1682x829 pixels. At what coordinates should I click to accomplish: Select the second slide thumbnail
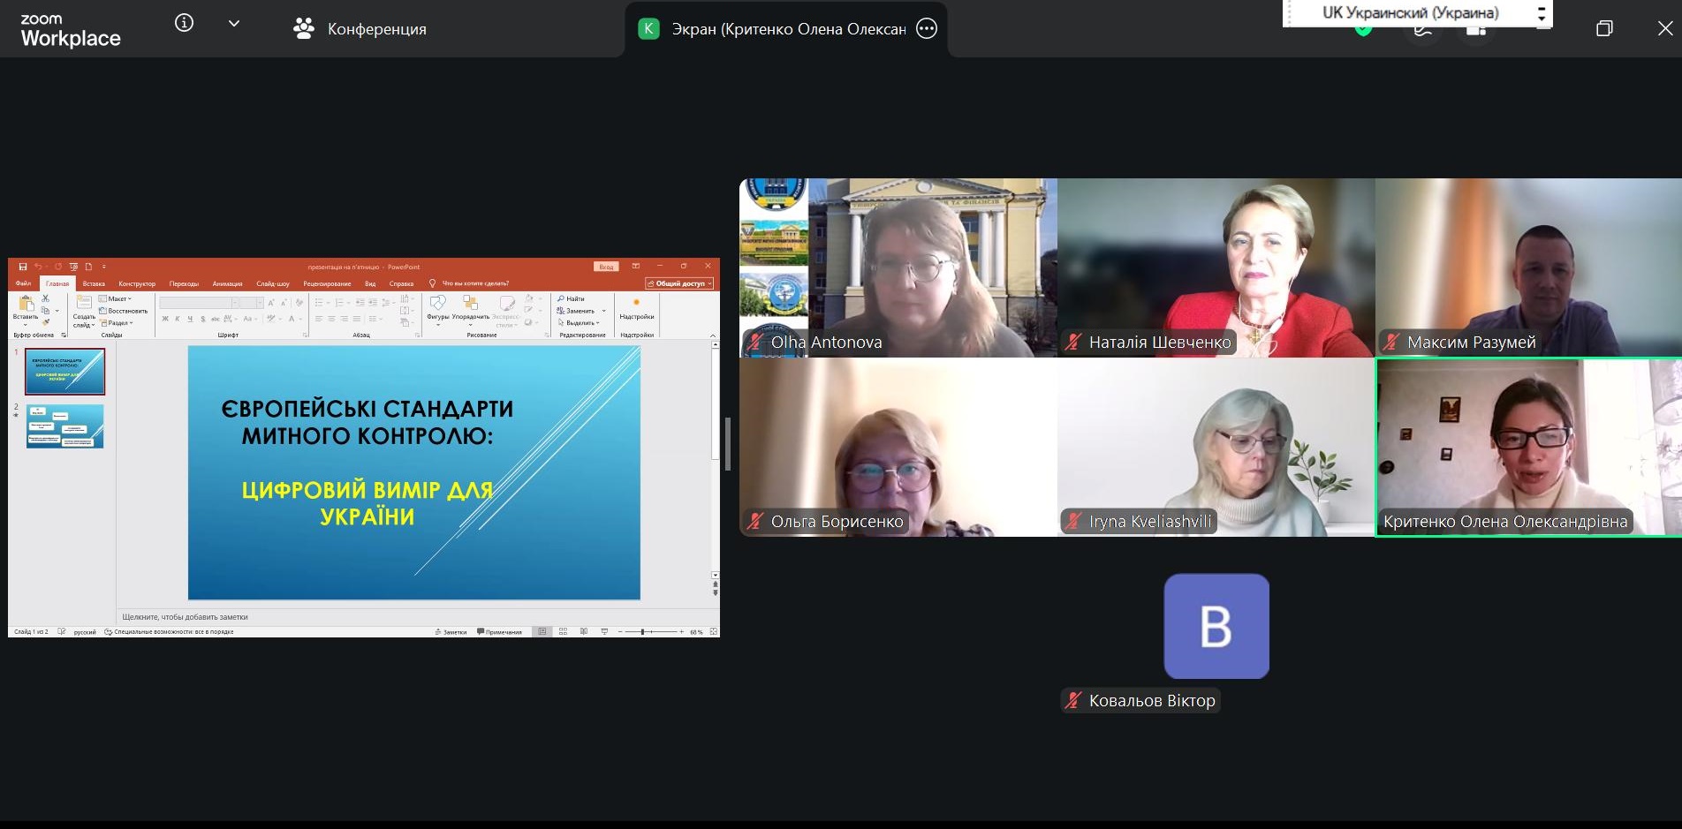click(x=65, y=426)
